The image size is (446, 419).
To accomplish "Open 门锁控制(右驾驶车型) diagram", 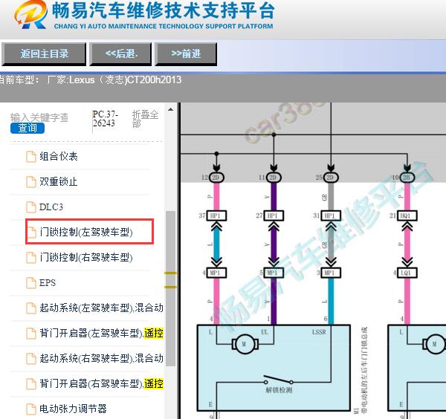I will click(x=86, y=257).
